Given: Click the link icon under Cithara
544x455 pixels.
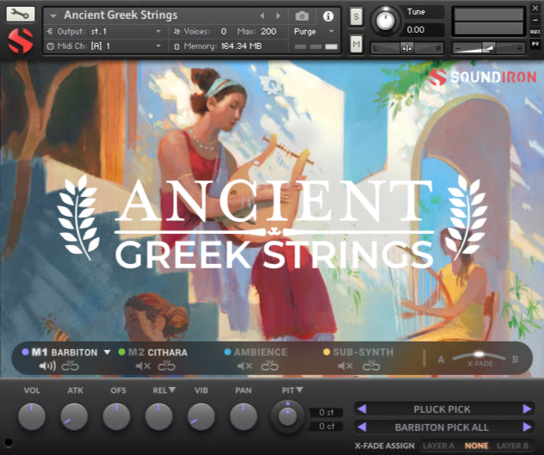Looking at the screenshot, I should [166, 366].
